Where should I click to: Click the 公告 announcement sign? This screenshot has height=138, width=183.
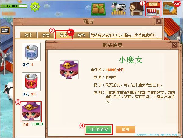[5, 30]
